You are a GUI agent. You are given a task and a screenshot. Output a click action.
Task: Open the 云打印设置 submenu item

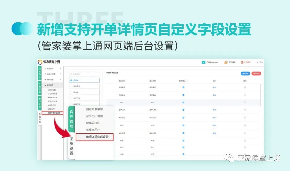click(x=52, y=90)
